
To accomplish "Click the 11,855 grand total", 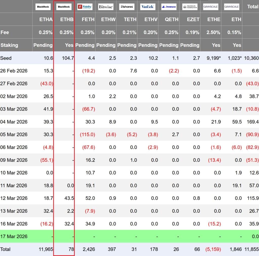I will coord(252,249).
